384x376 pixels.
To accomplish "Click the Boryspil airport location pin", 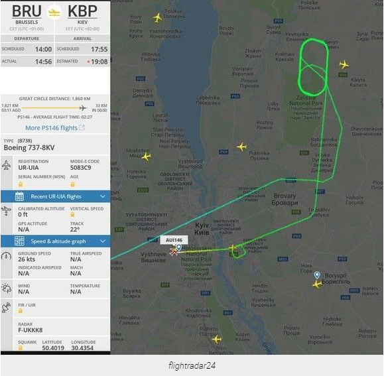I will pyautogui.click(x=317, y=275).
